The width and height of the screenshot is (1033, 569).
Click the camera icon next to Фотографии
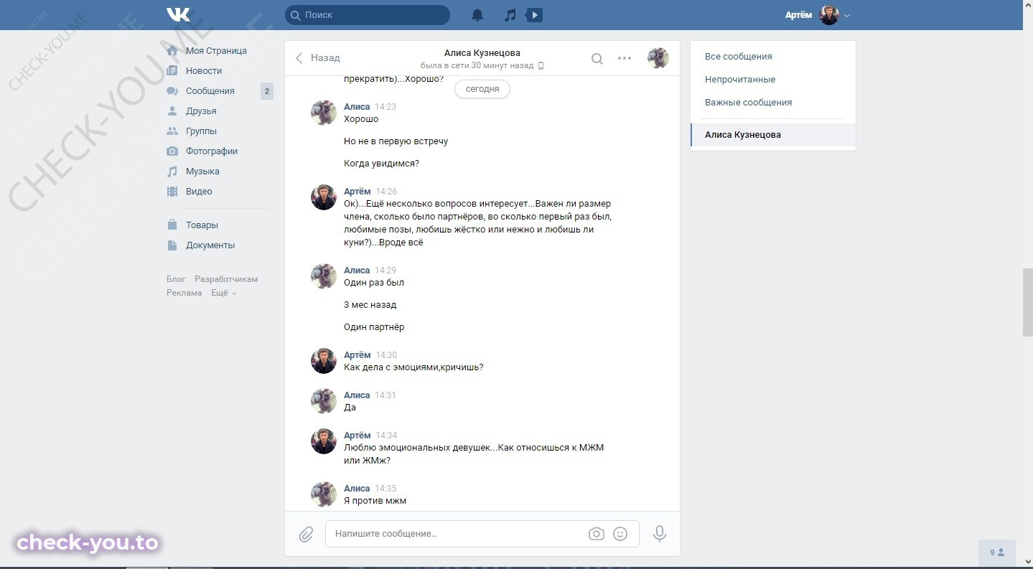[172, 151]
